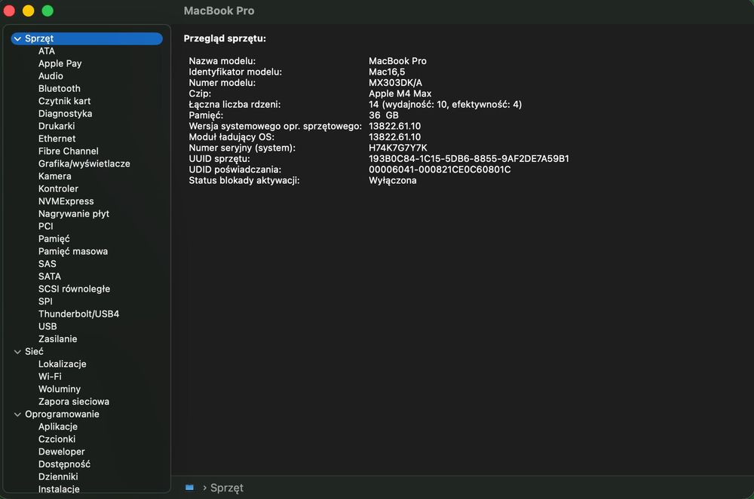The height and width of the screenshot is (499, 754).
Task: Select Instalacje in the sidebar
Action: [x=59, y=489]
